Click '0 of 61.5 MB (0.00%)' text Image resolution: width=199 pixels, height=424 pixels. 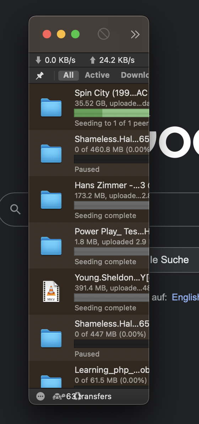111,380
